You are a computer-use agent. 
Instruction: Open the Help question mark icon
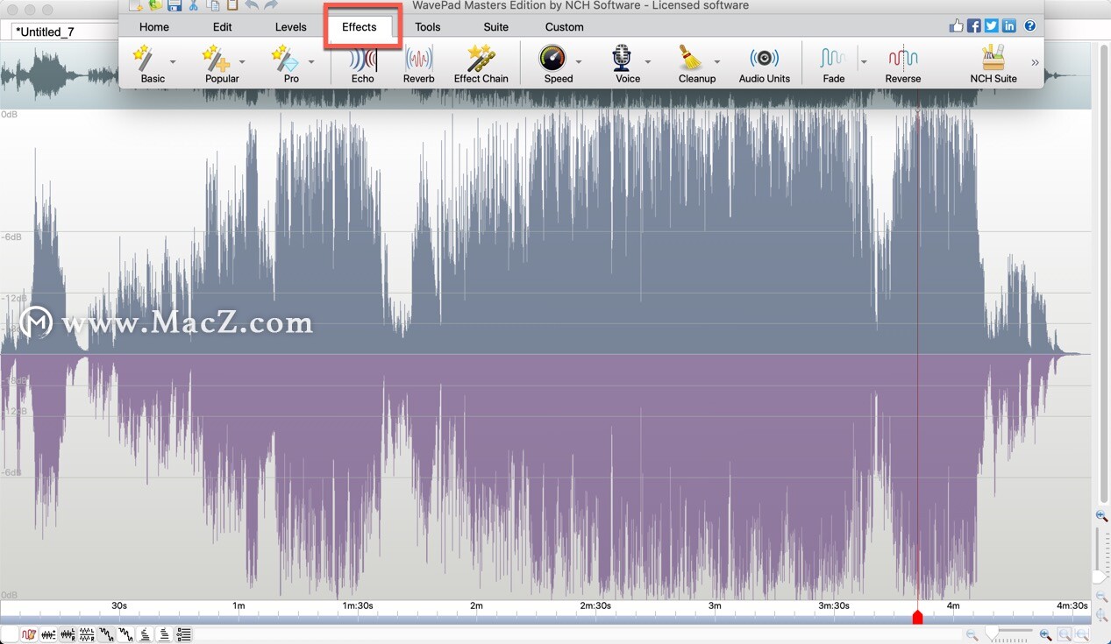(1029, 26)
